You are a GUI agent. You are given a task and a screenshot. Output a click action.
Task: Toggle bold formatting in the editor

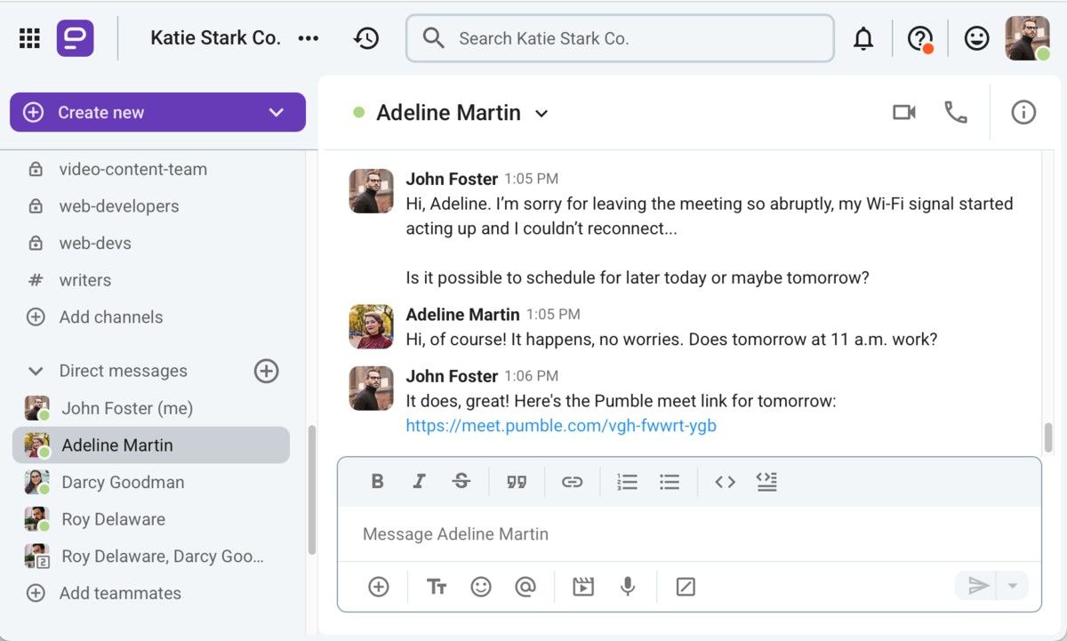coord(377,482)
